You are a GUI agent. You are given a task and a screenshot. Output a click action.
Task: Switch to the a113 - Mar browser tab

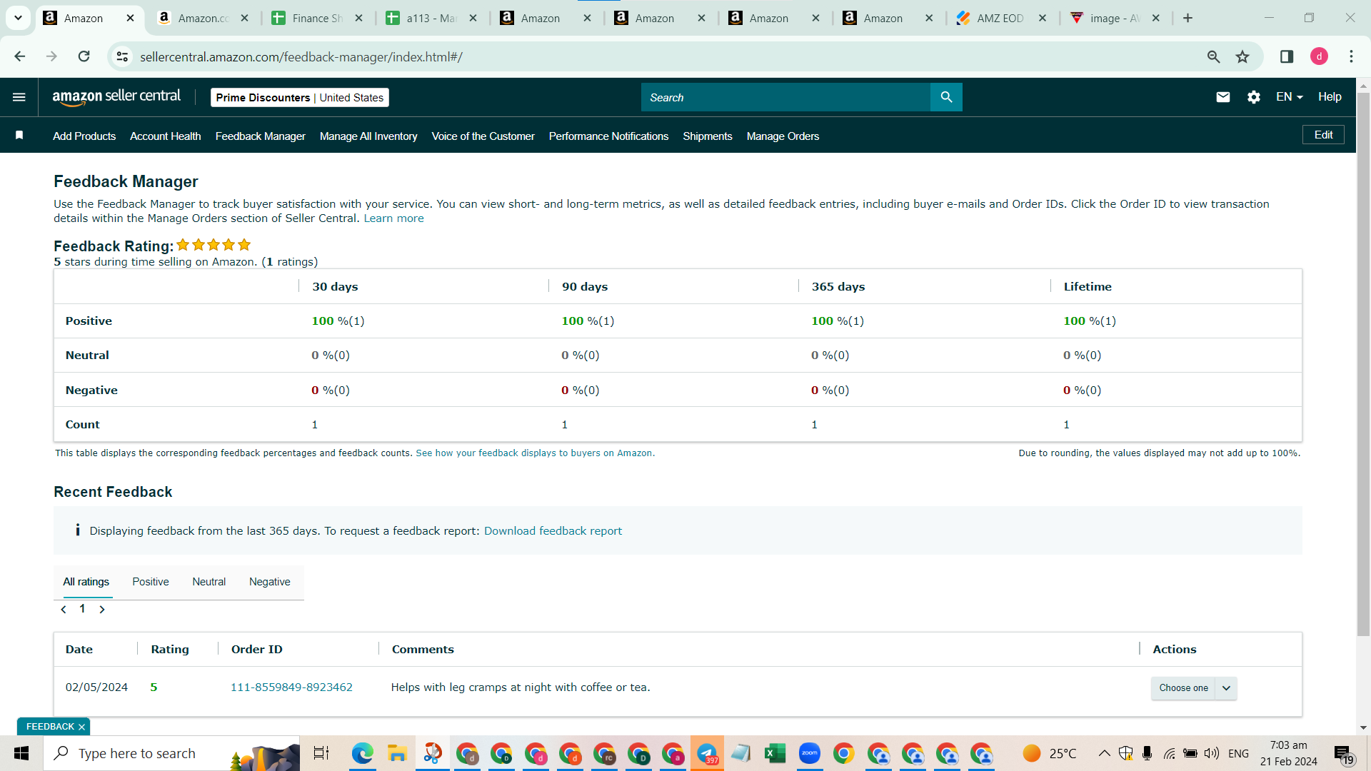tap(431, 18)
